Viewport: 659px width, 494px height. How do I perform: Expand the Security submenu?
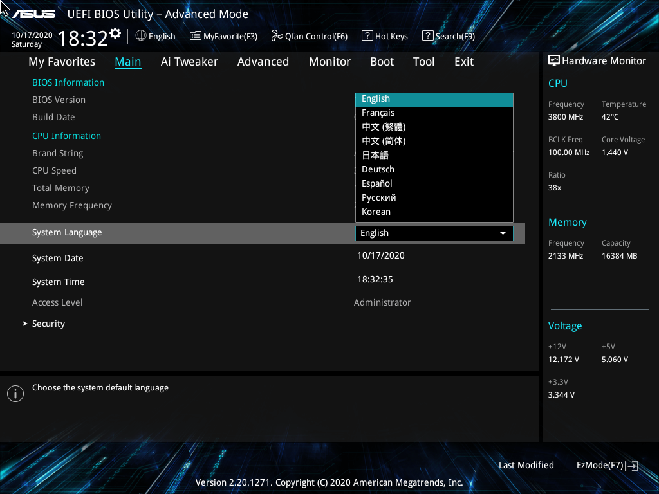click(48, 324)
